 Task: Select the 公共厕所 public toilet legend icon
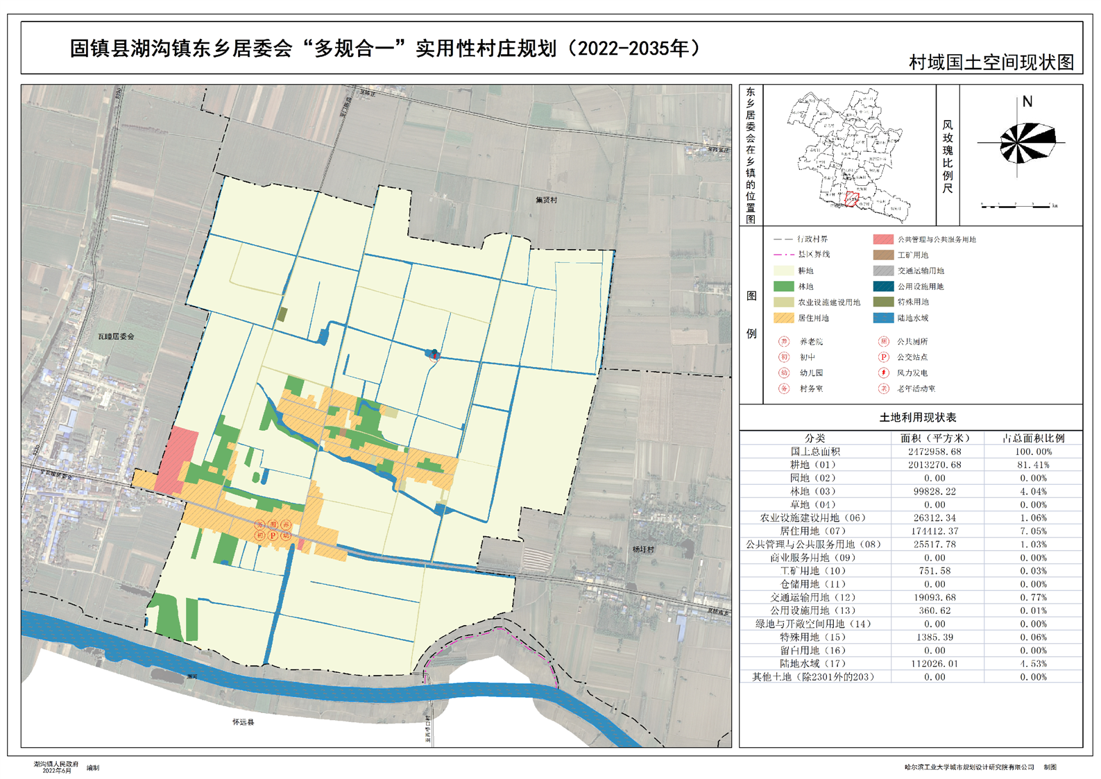coord(883,341)
